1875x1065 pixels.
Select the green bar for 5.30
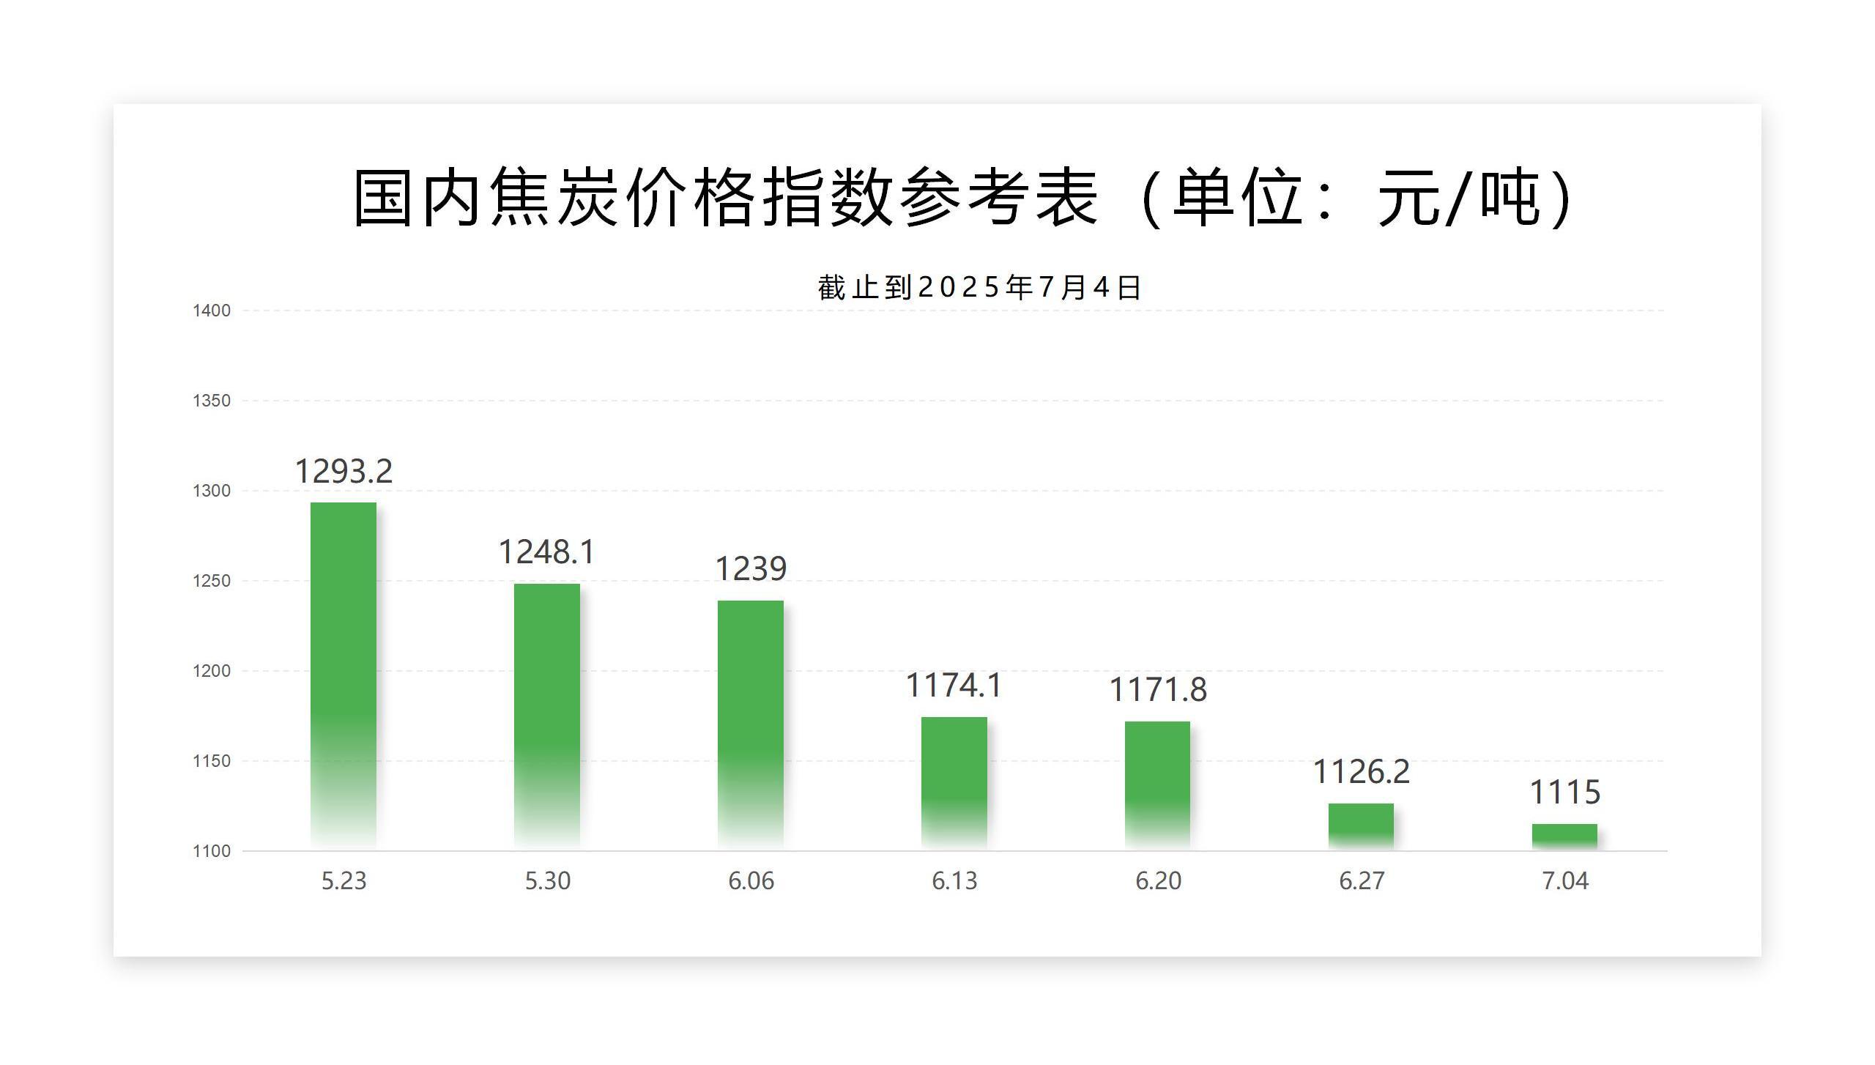547,717
